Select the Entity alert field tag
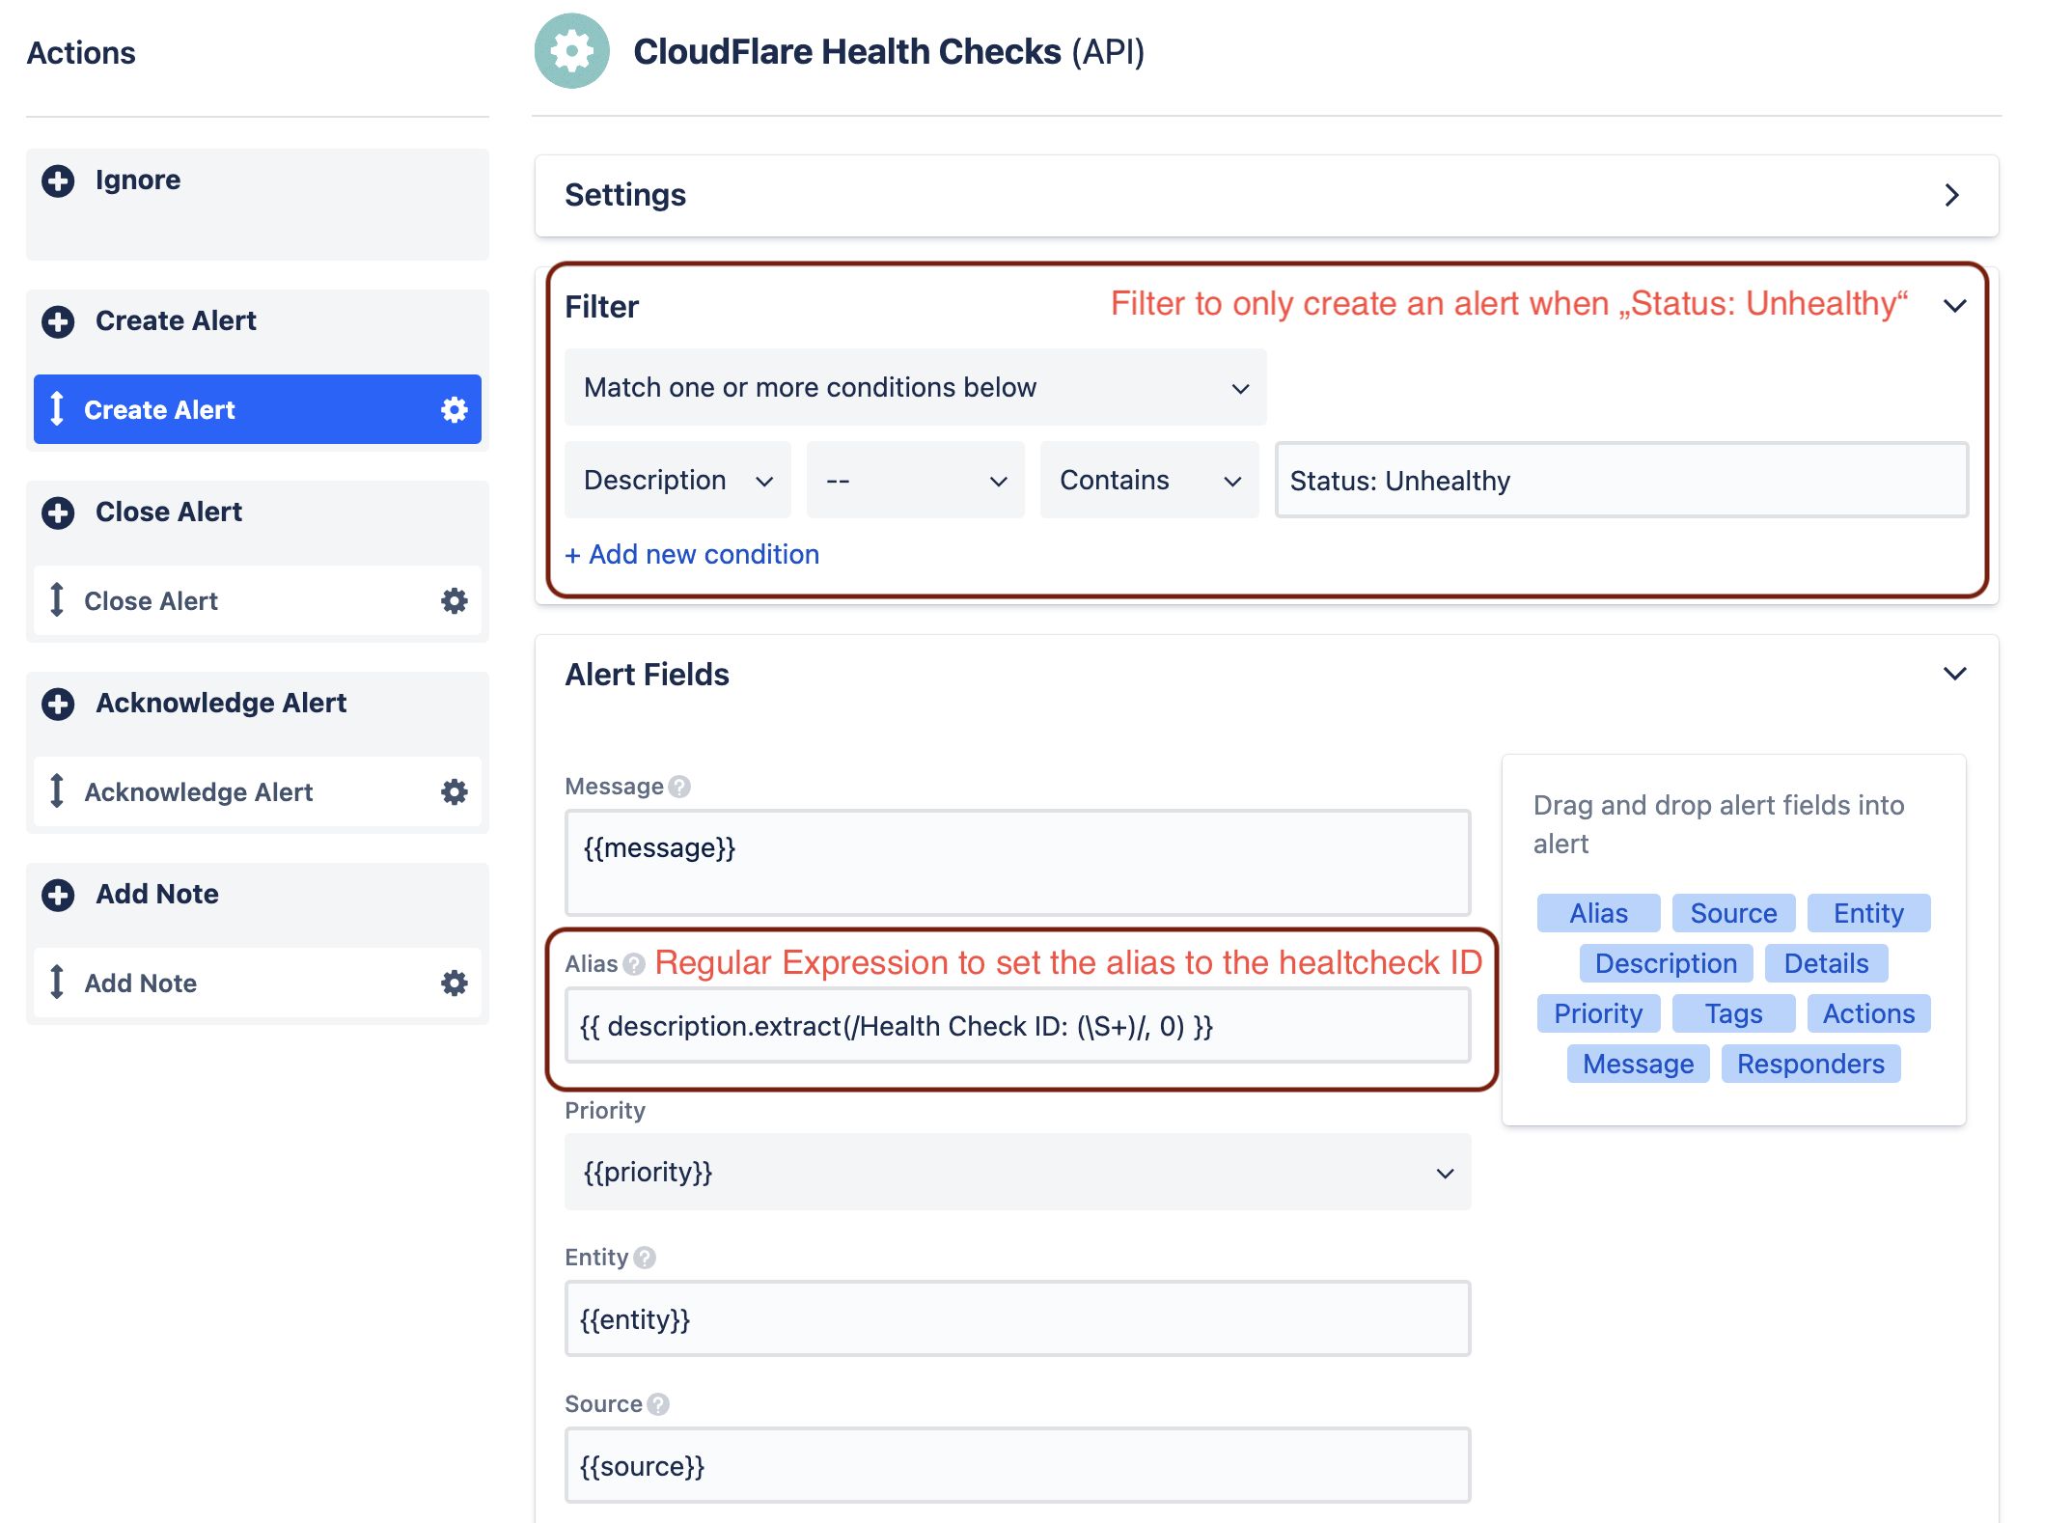Image resolution: width=2071 pixels, height=1523 pixels. 1868,913
